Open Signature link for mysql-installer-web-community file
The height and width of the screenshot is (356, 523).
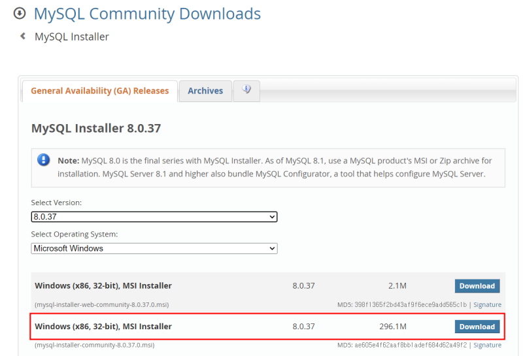[x=487, y=304]
